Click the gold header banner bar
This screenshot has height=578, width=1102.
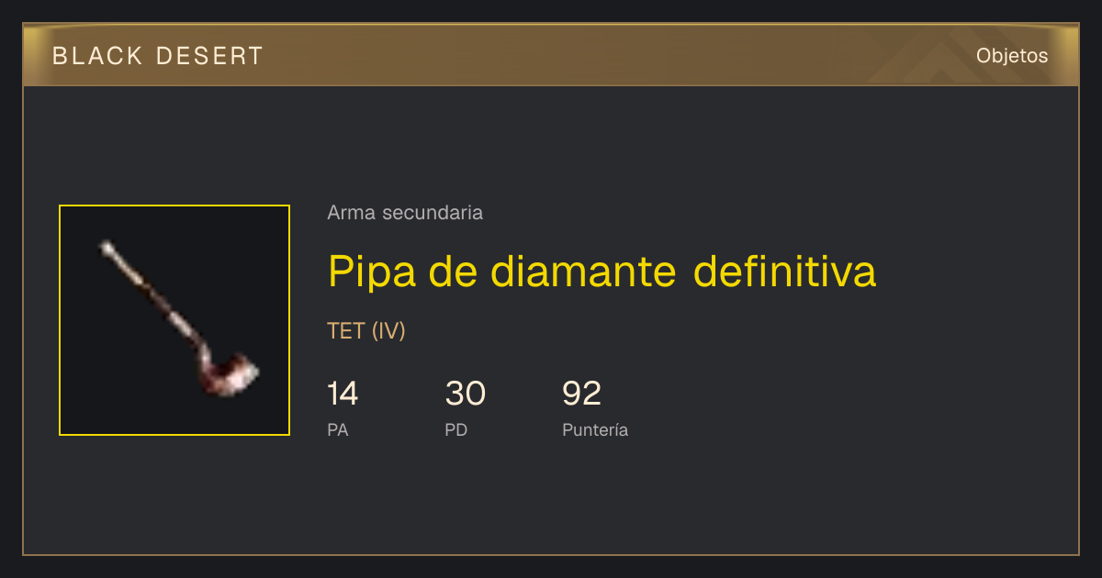click(551, 55)
